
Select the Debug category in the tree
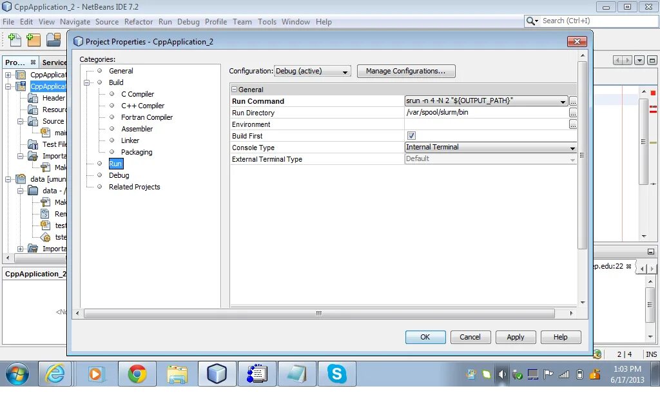pyautogui.click(x=119, y=175)
